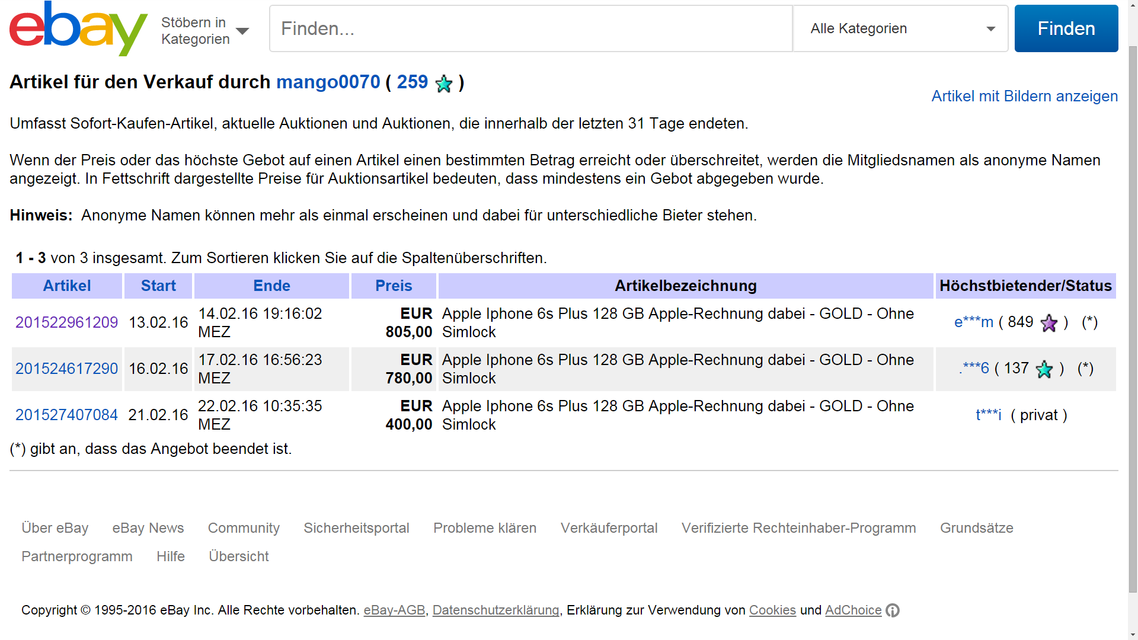Image resolution: width=1138 pixels, height=640 pixels.
Task: Sort table by the Preis column header
Action: tap(394, 286)
